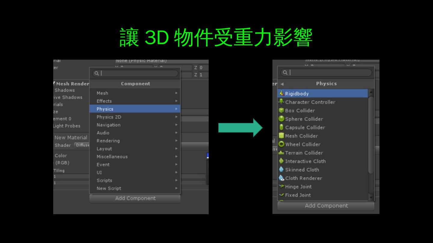Viewport: 433px width, 243px height.
Task: Click the Character Controller icon
Action: click(x=281, y=102)
